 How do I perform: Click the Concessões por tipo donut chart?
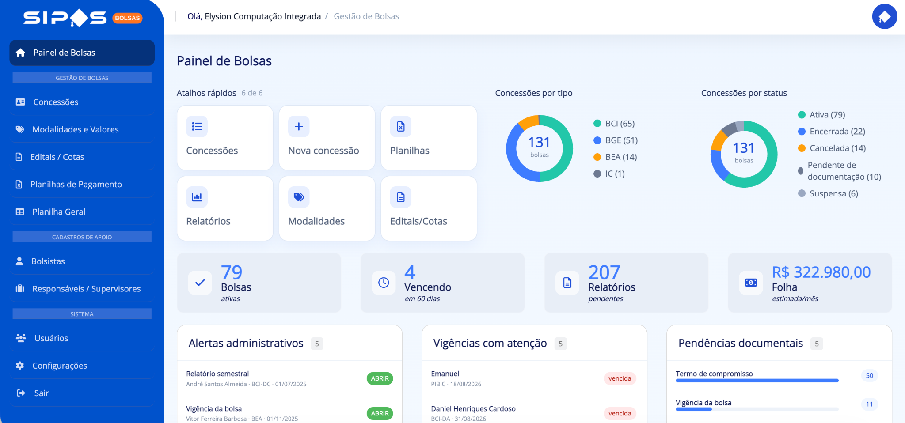tap(540, 148)
